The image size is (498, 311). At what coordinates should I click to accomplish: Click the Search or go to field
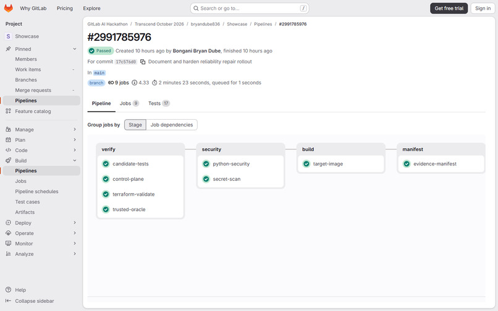[x=250, y=8]
